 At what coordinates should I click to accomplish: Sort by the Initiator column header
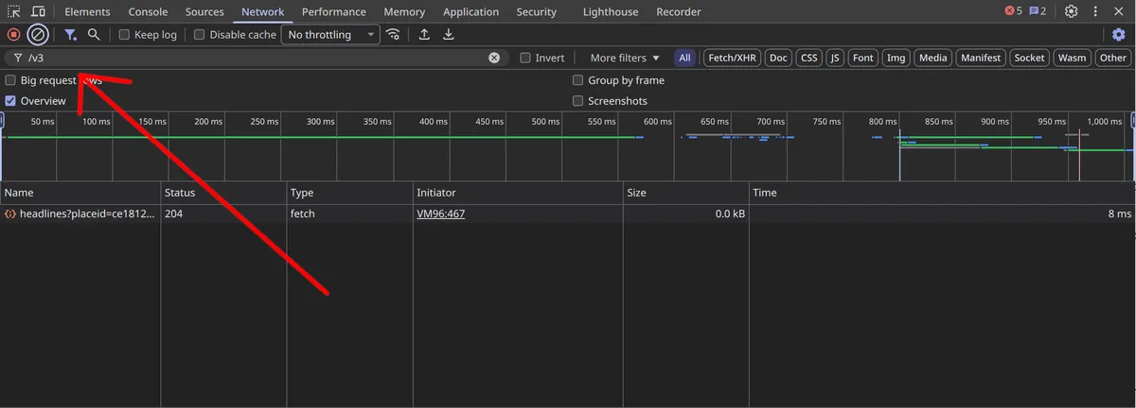point(518,193)
